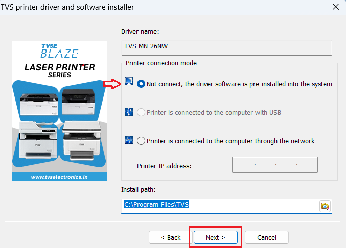Click the Next > button
346x248 pixels.
coord(216,237)
